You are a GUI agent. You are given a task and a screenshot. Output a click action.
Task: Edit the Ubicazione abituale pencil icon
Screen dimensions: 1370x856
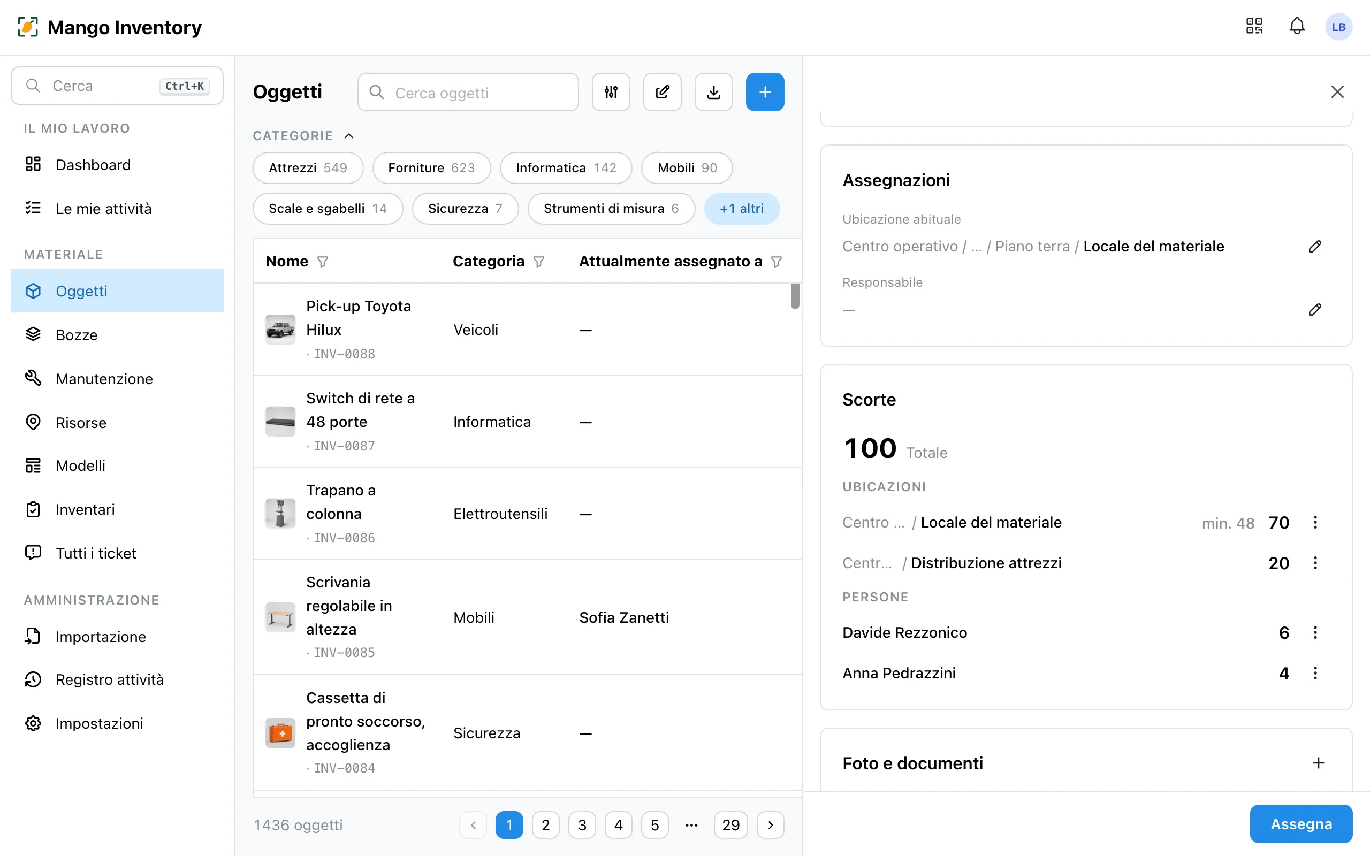pos(1315,246)
